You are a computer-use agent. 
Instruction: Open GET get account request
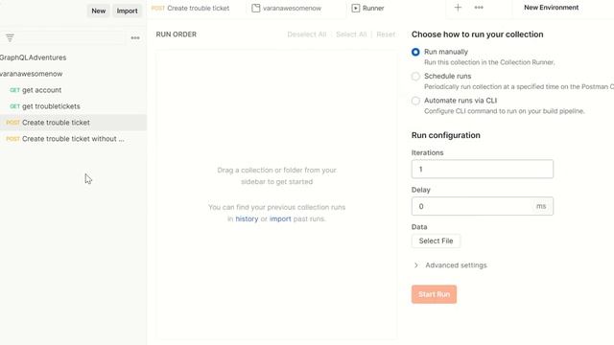click(35, 90)
